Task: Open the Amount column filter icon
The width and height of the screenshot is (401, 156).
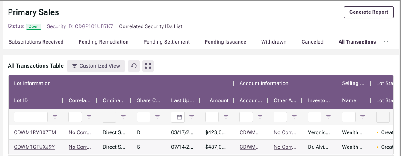Action: [226, 117]
